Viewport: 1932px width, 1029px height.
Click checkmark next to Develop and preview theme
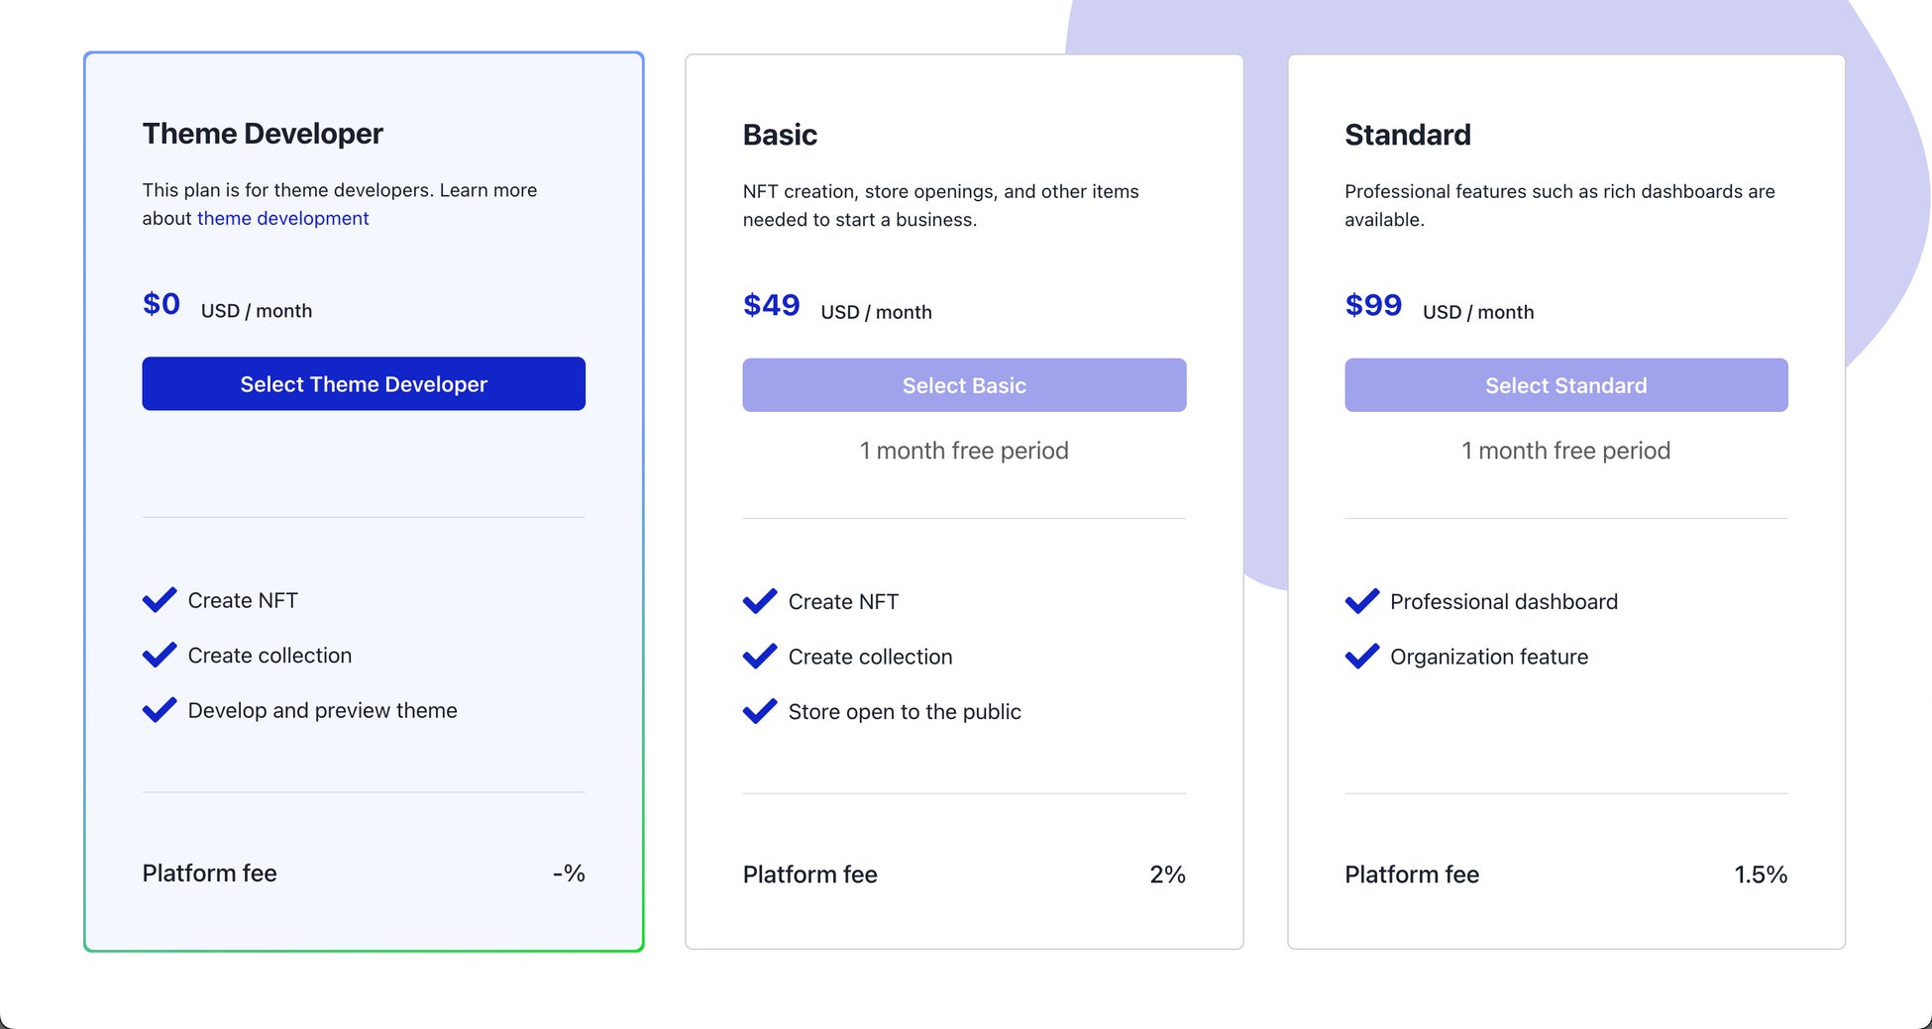pyautogui.click(x=160, y=710)
